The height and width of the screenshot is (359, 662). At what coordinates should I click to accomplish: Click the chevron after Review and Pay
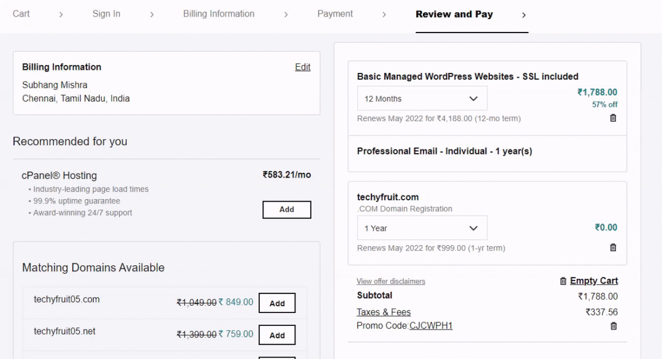[523, 15]
